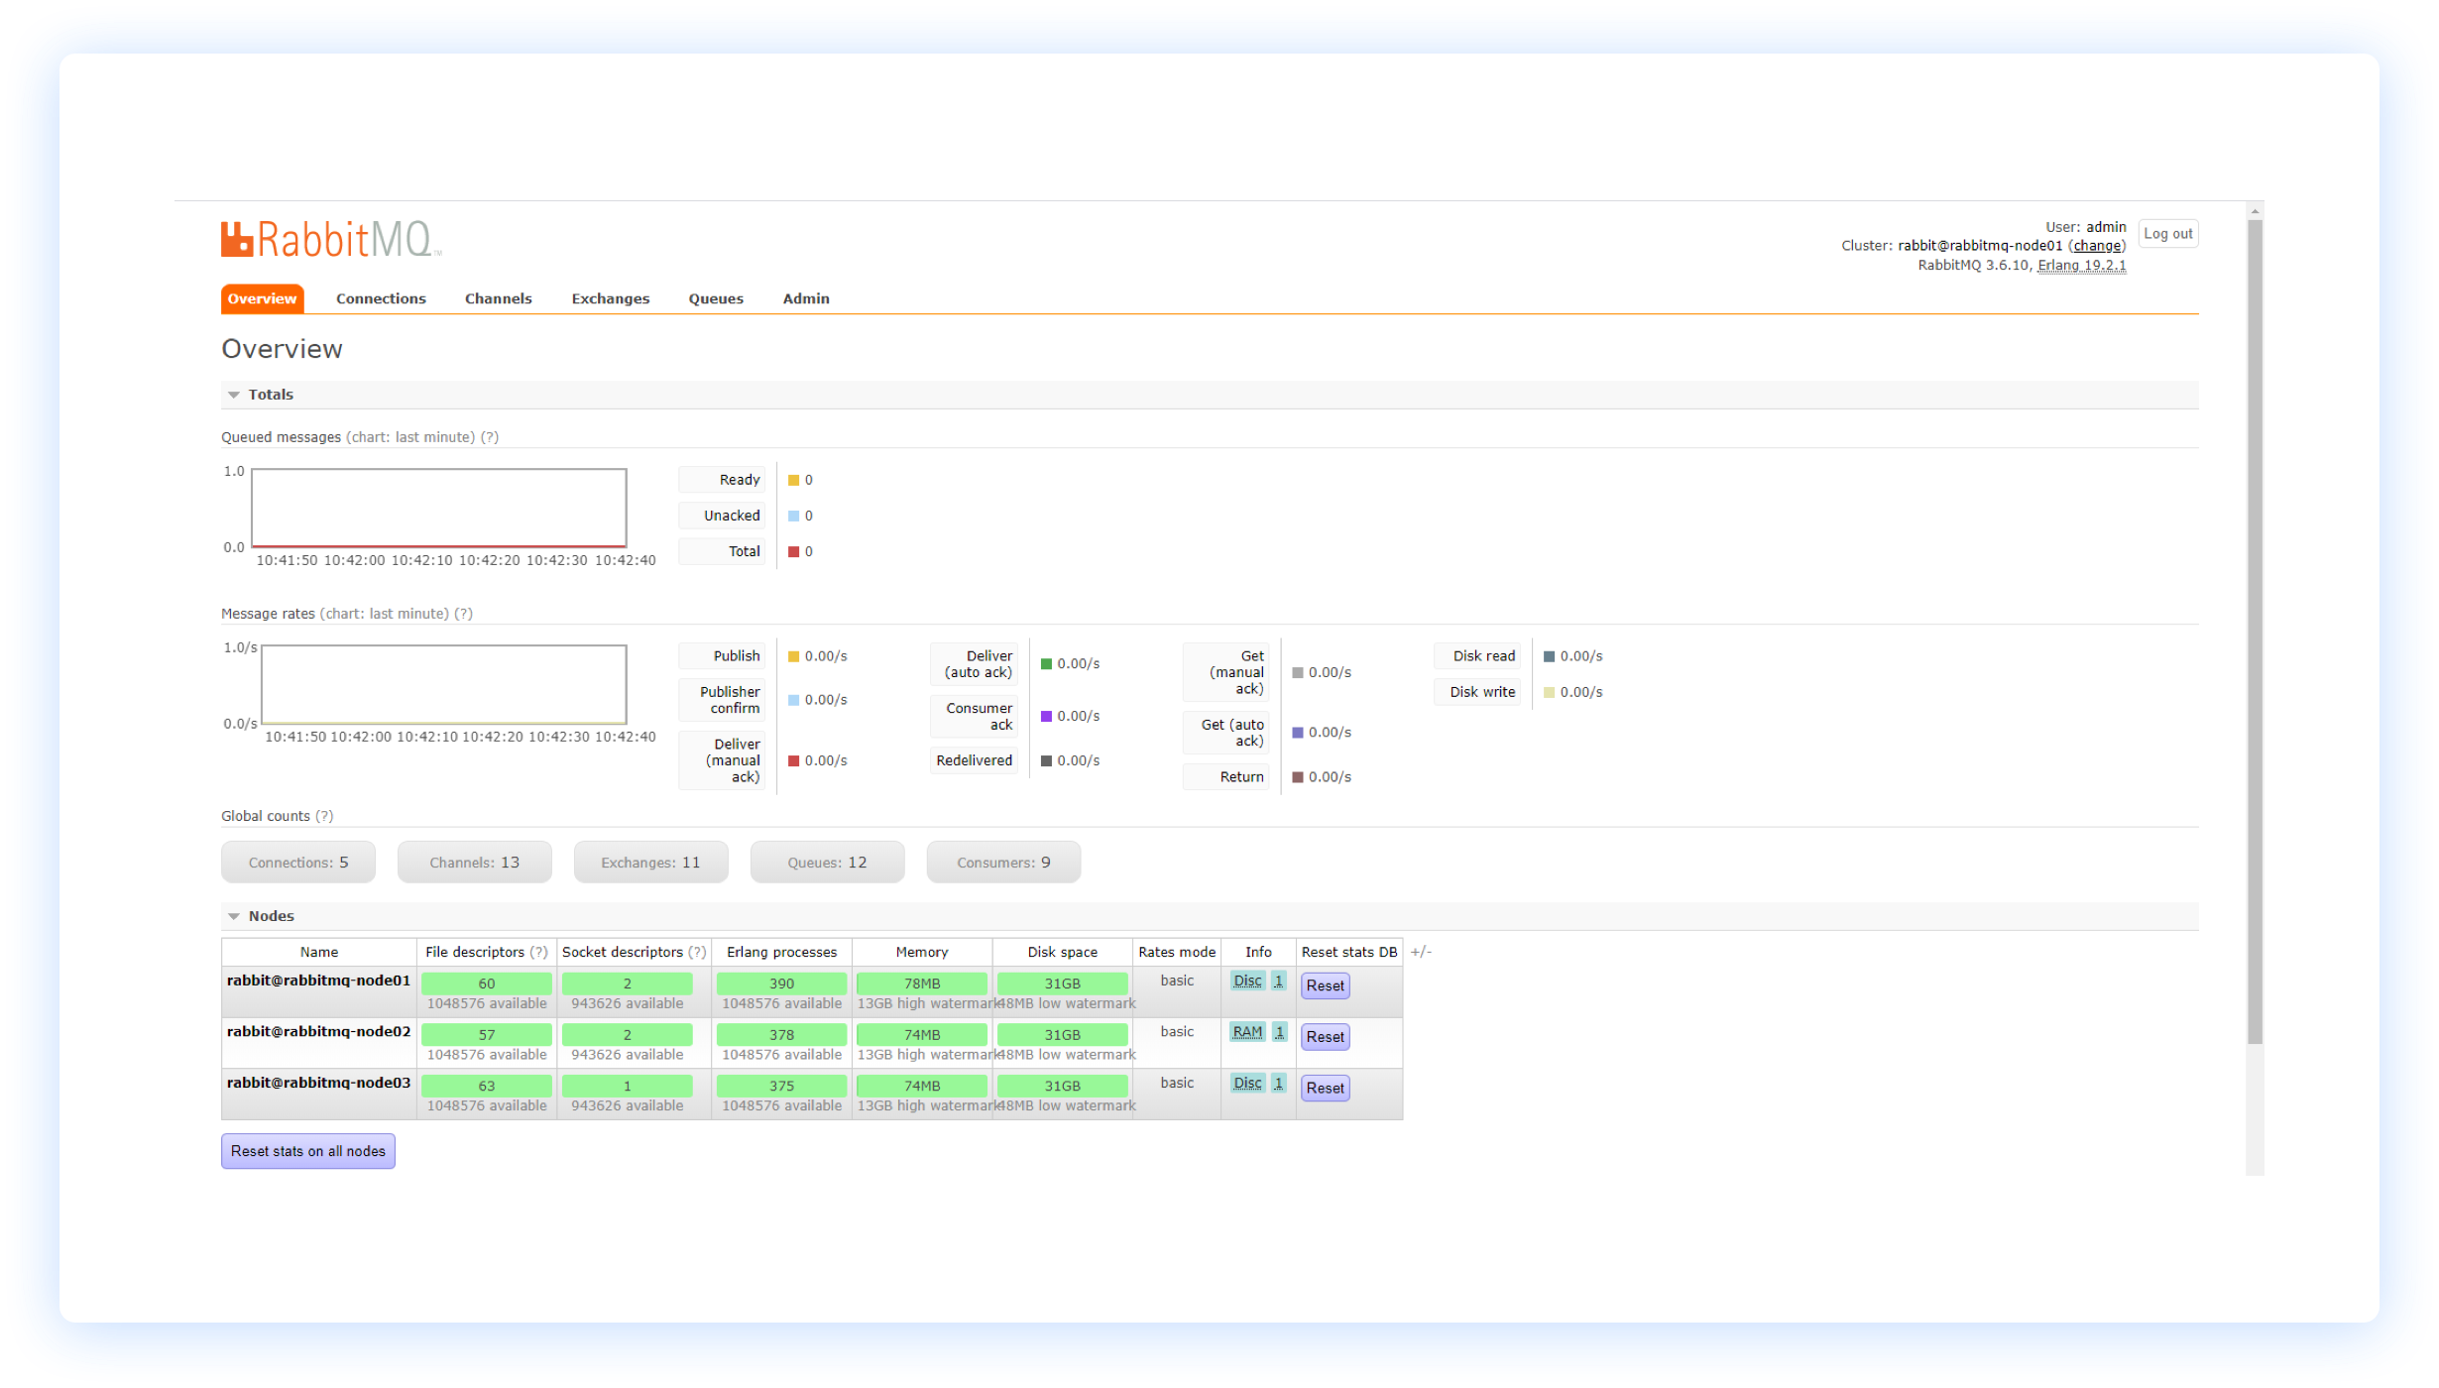Go to the Queues tab
The width and height of the screenshot is (2439, 1388).
[716, 298]
